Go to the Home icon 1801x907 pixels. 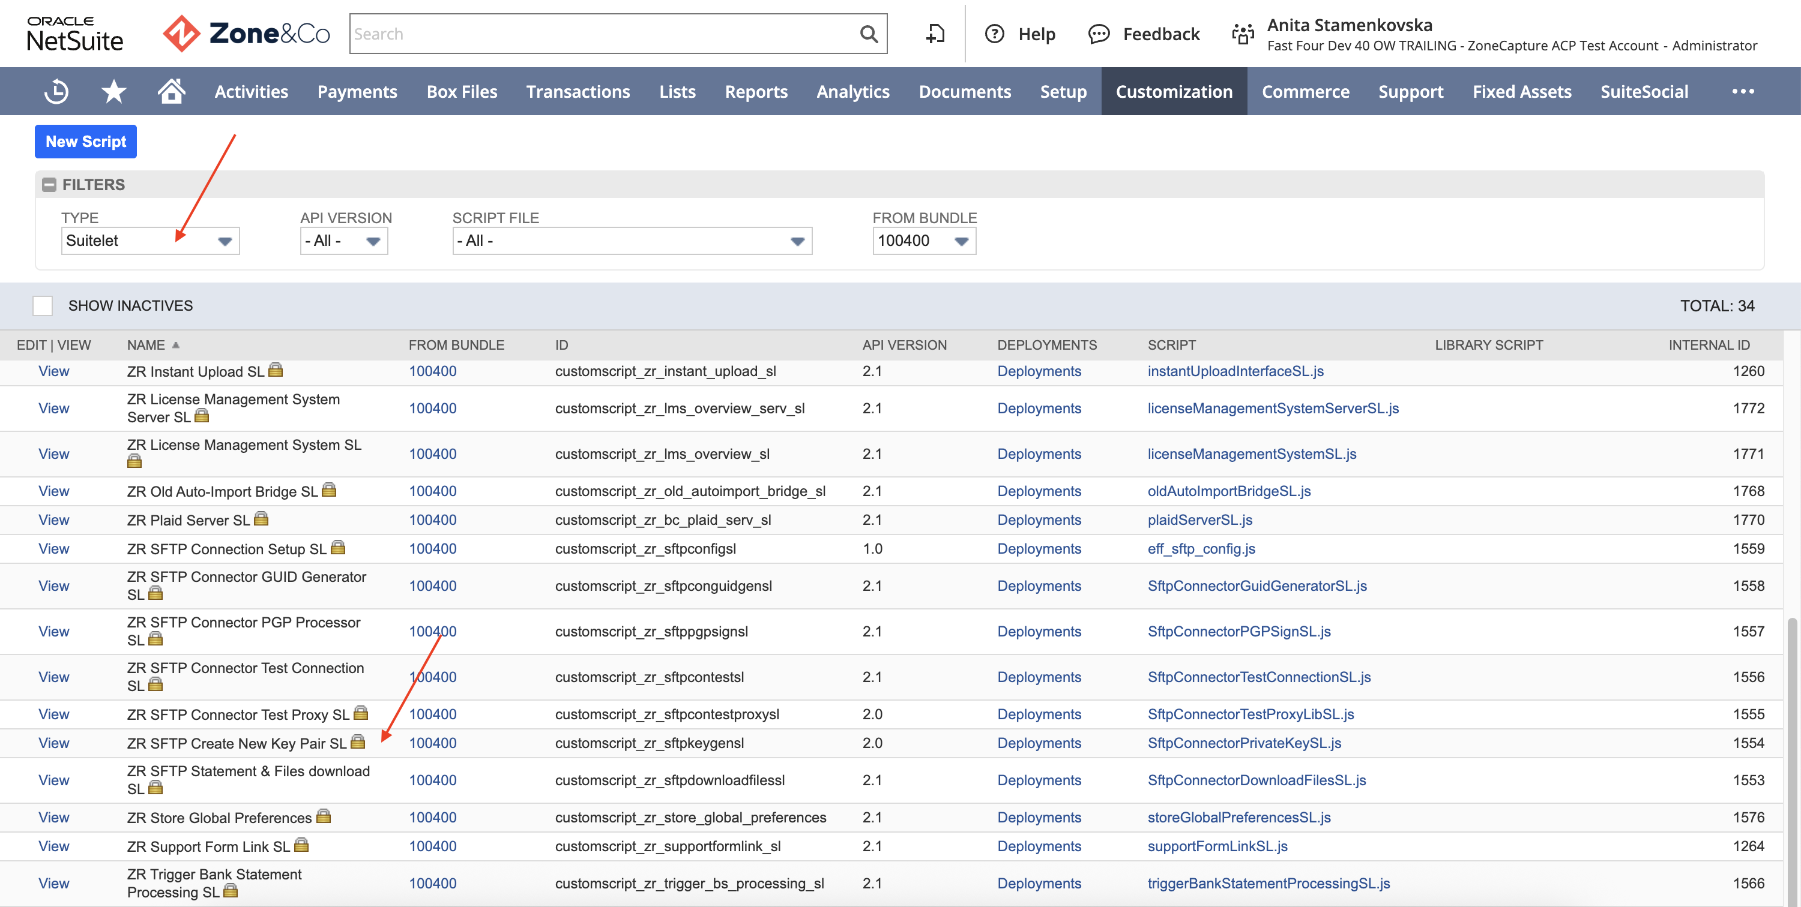[171, 91]
